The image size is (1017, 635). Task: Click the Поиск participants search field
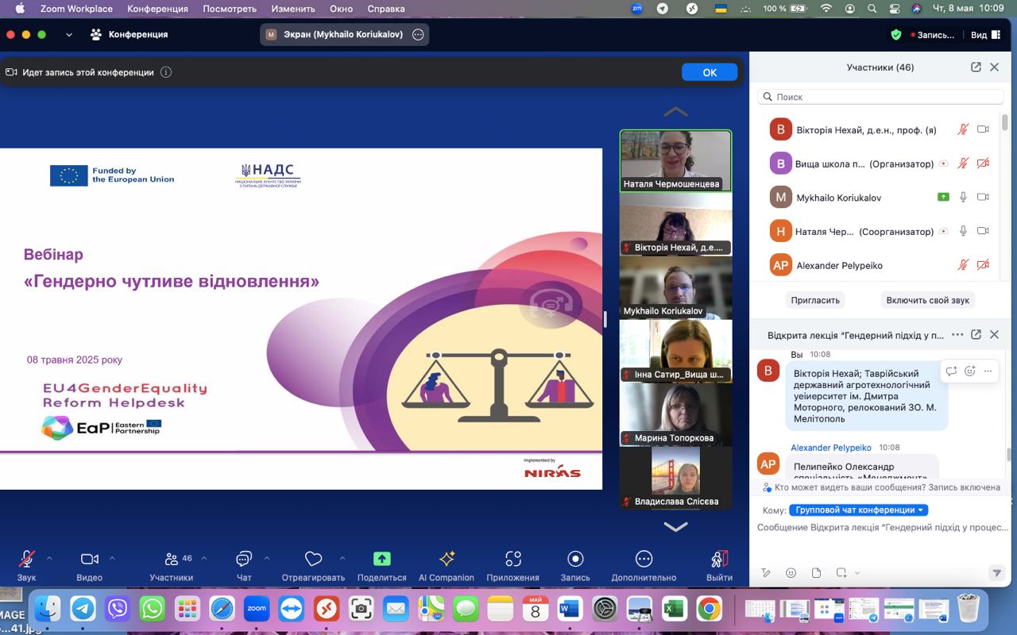[880, 97]
